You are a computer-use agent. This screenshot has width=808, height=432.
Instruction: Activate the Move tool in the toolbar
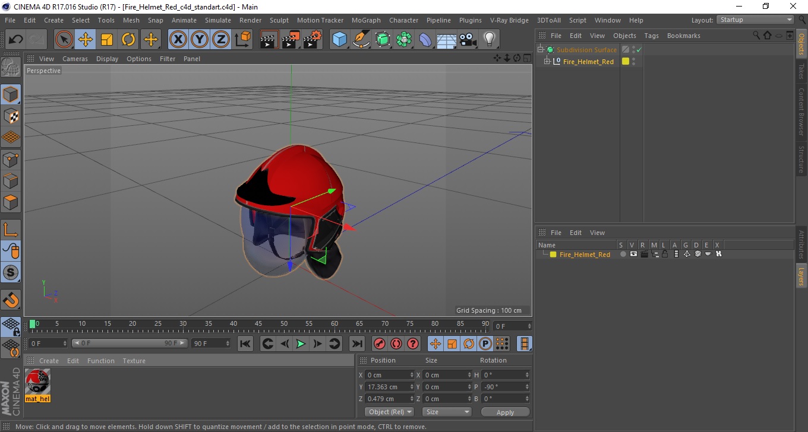tap(86, 40)
